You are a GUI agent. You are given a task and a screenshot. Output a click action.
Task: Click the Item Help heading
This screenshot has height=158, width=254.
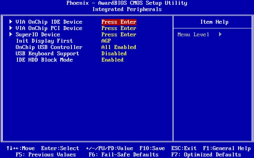coord(214,22)
